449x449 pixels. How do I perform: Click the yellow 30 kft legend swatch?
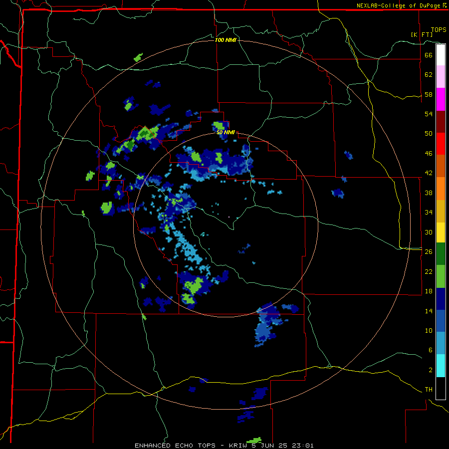coord(441,232)
